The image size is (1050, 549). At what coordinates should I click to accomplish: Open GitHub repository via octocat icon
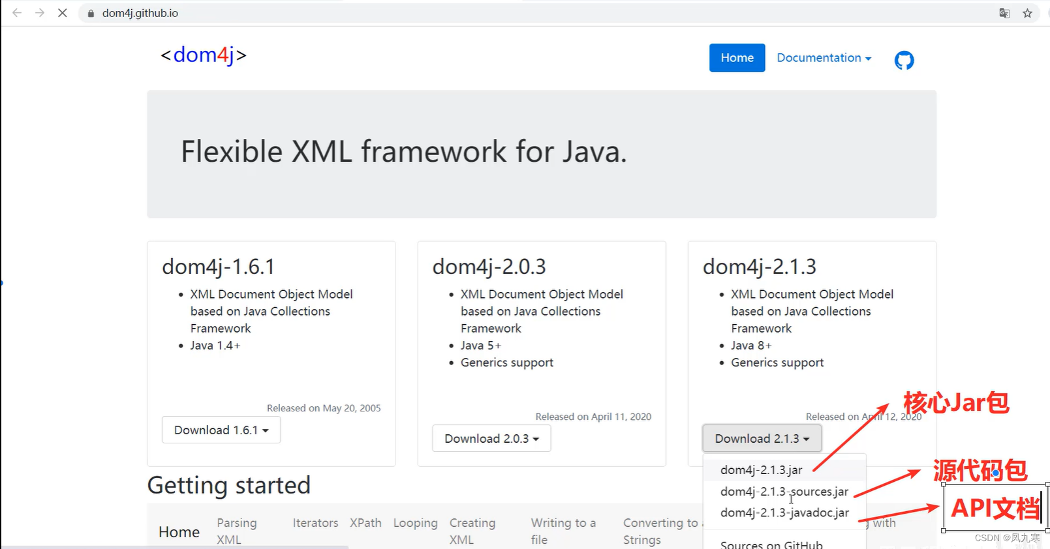[x=904, y=61]
